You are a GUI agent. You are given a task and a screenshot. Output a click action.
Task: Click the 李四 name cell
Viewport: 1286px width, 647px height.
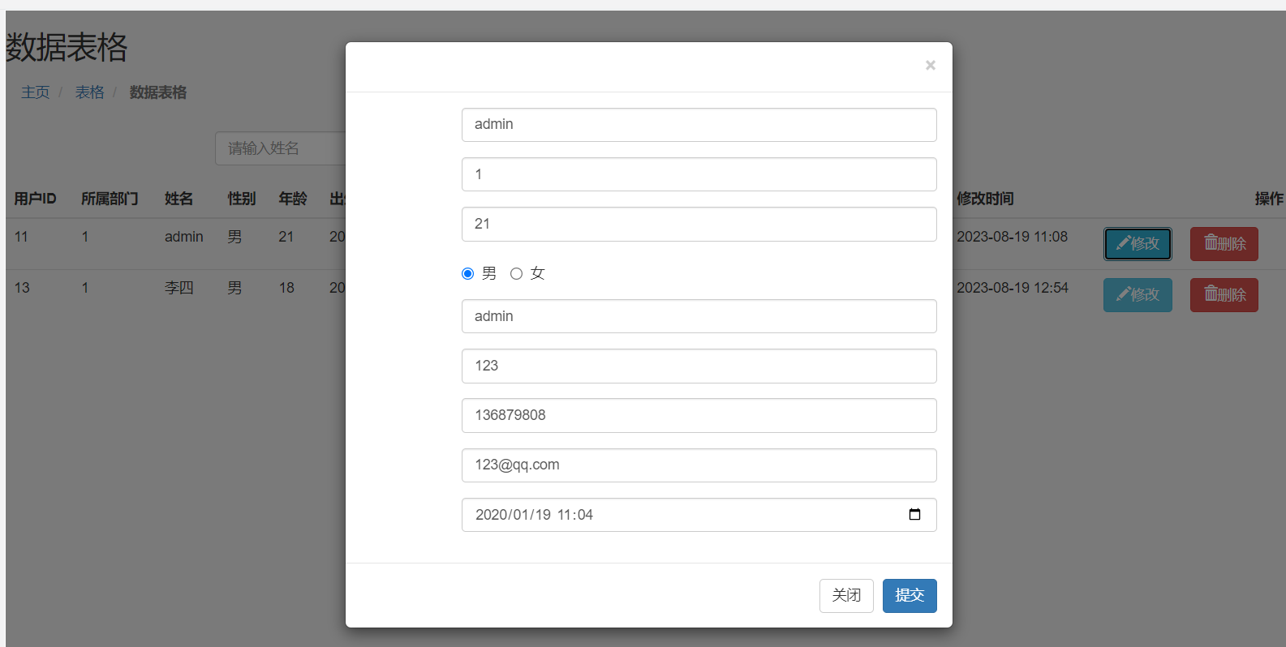(x=178, y=288)
